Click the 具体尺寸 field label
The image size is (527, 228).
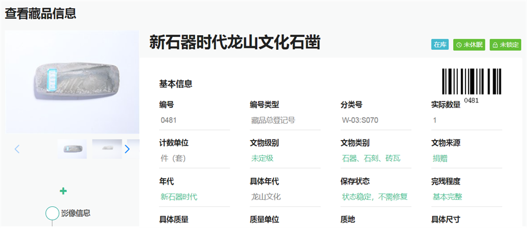(x=446, y=220)
